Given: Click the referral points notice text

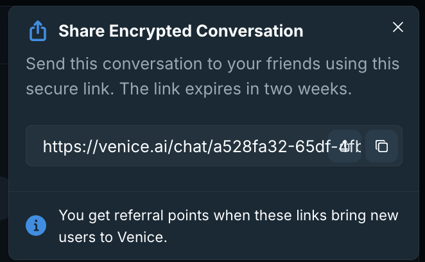Looking at the screenshot, I should [x=229, y=226].
